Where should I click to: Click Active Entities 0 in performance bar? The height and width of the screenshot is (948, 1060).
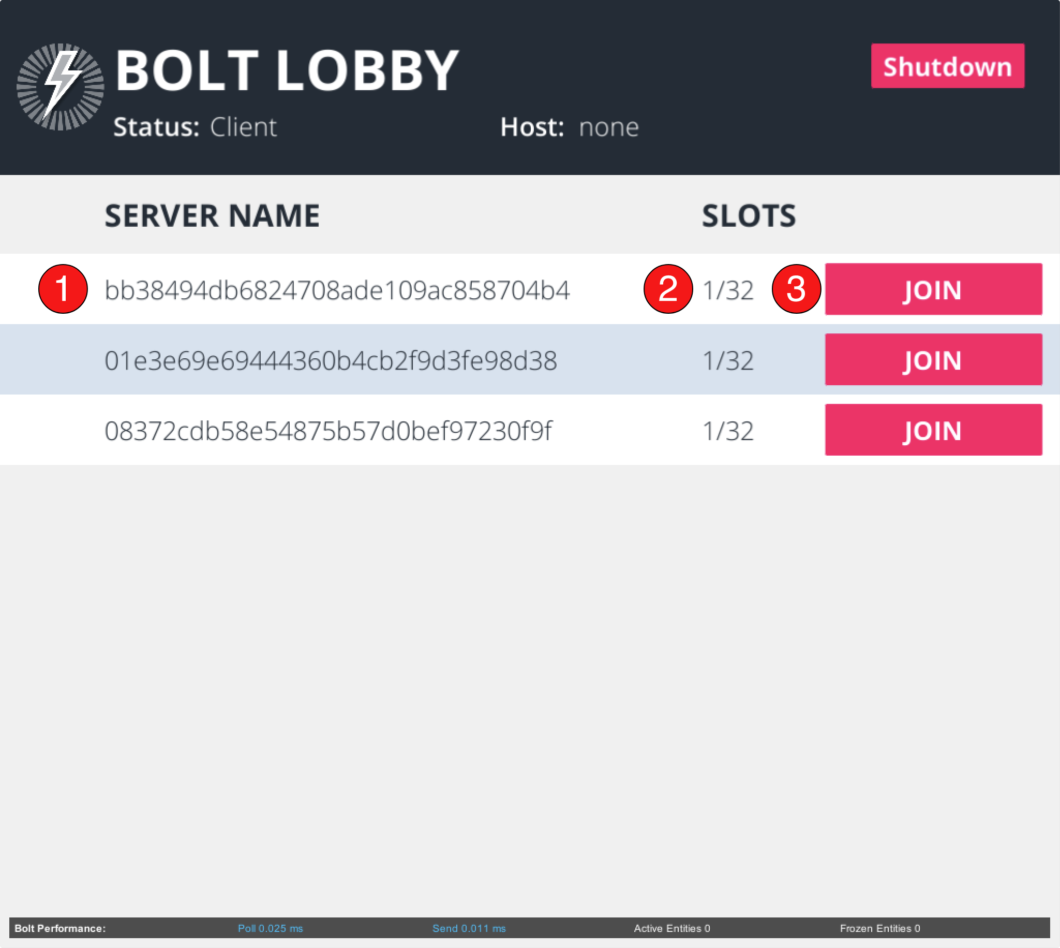672,928
